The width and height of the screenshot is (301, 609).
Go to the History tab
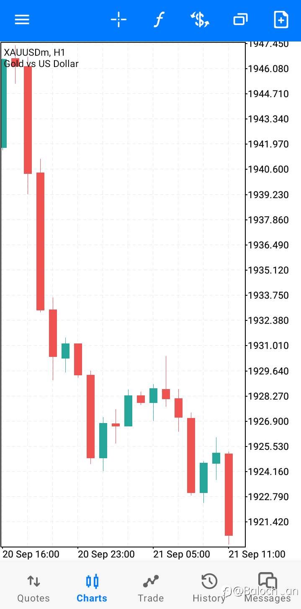209,588
